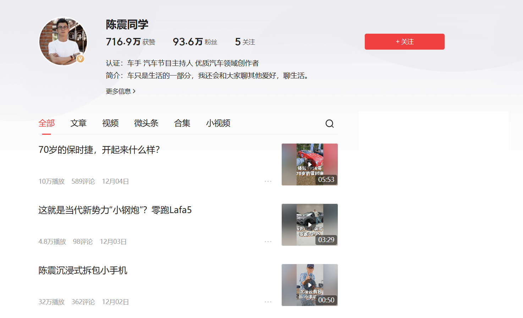Play the 05:53 Porsche video thumbnail
The image size is (523, 318).
pos(309,164)
